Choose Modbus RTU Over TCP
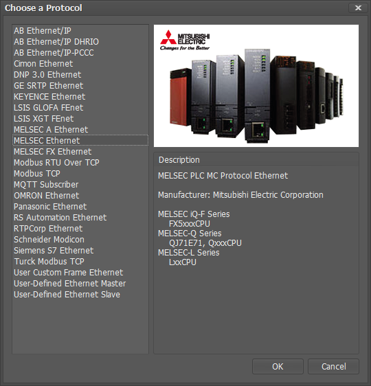The width and height of the screenshot is (371, 386). (x=80, y=163)
